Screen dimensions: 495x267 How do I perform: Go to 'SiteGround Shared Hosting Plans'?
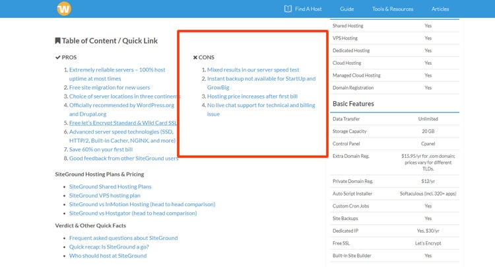point(110,186)
